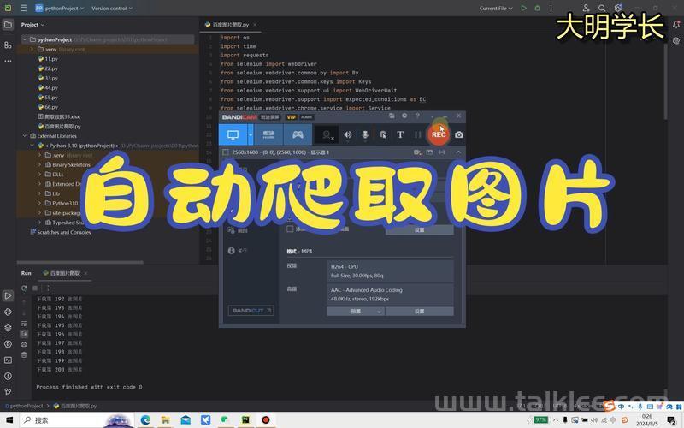Toggle Bandicam webcam overlay icon
The image size is (684, 428).
click(x=327, y=135)
